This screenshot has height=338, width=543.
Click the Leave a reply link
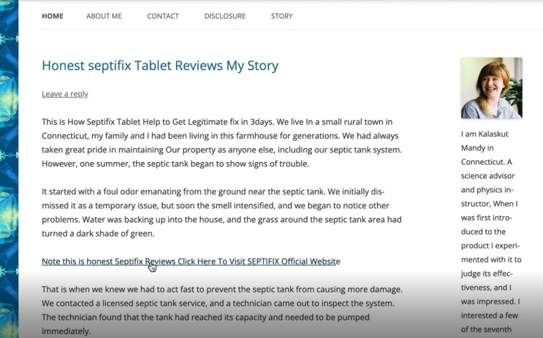65,94
